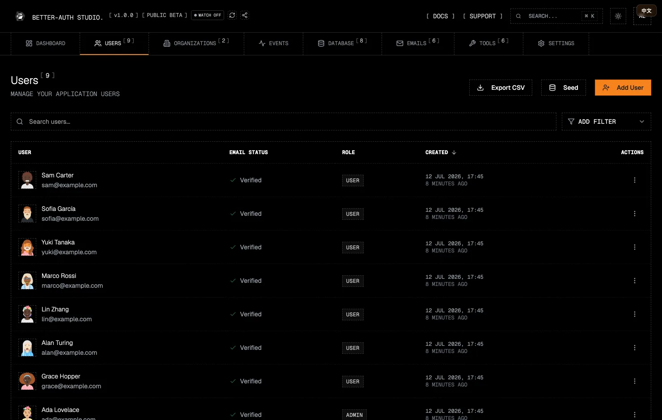Click the name Yuki Tanaka

click(x=58, y=242)
